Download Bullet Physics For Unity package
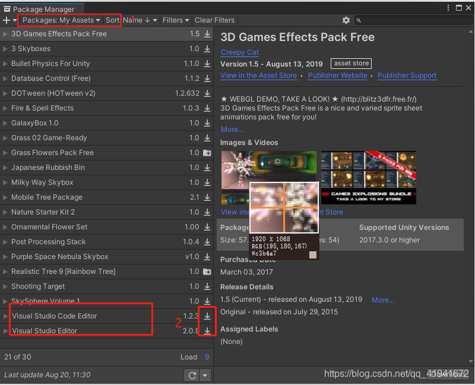This screenshot has width=475, height=385. point(207,64)
